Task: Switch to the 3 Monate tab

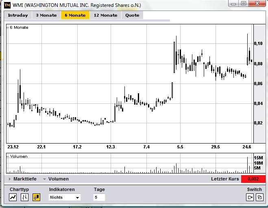Action: (46, 15)
